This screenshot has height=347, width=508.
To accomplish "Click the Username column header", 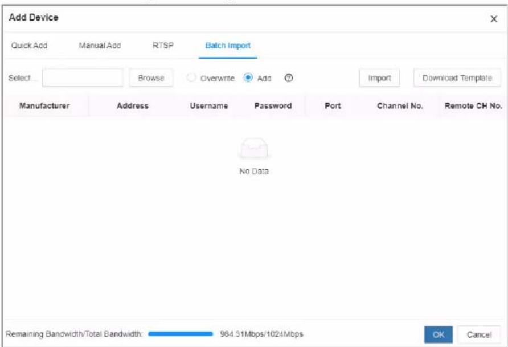I will [209, 106].
